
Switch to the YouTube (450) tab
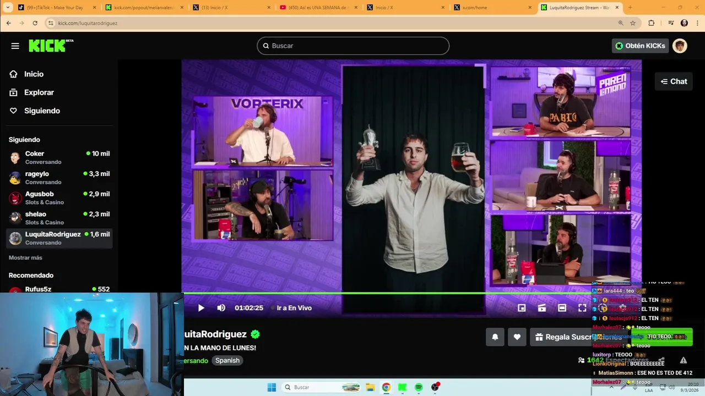point(318,7)
